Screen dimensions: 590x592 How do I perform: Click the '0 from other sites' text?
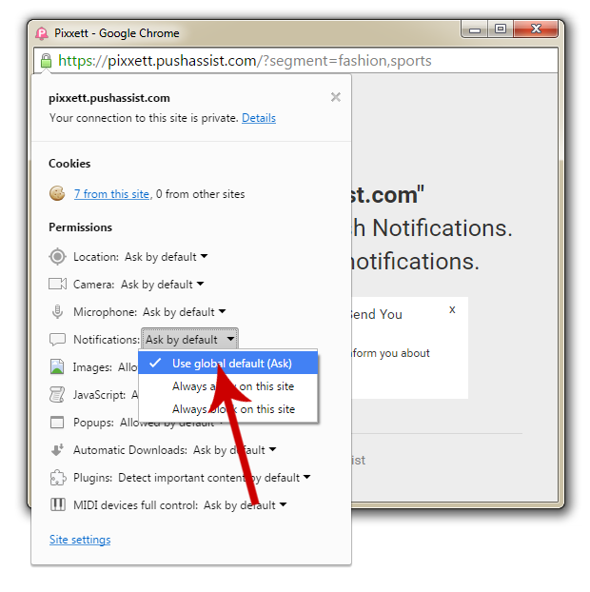pyautogui.click(x=200, y=194)
